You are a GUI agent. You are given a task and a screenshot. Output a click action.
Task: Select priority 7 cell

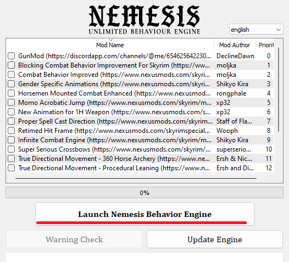pyautogui.click(x=269, y=121)
